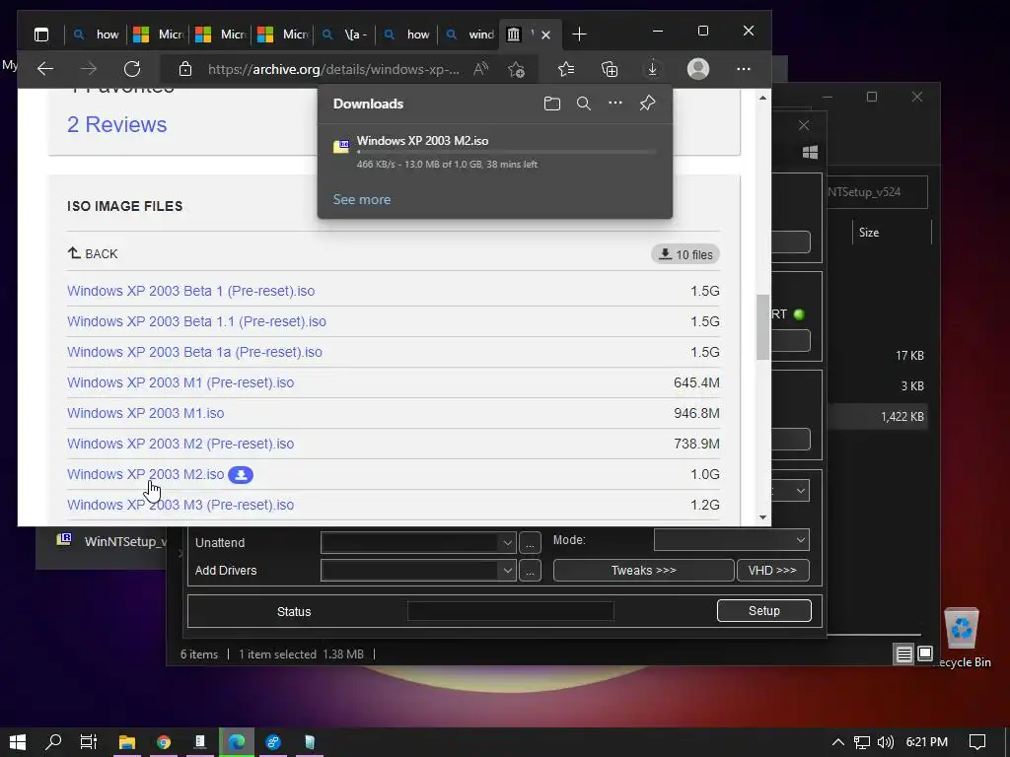The height and width of the screenshot is (757, 1010).
Task: View site information lock icon
Action: pyautogui.click(x=185, y=69)
